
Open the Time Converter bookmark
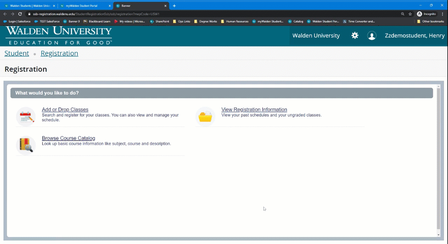[359, 21]
